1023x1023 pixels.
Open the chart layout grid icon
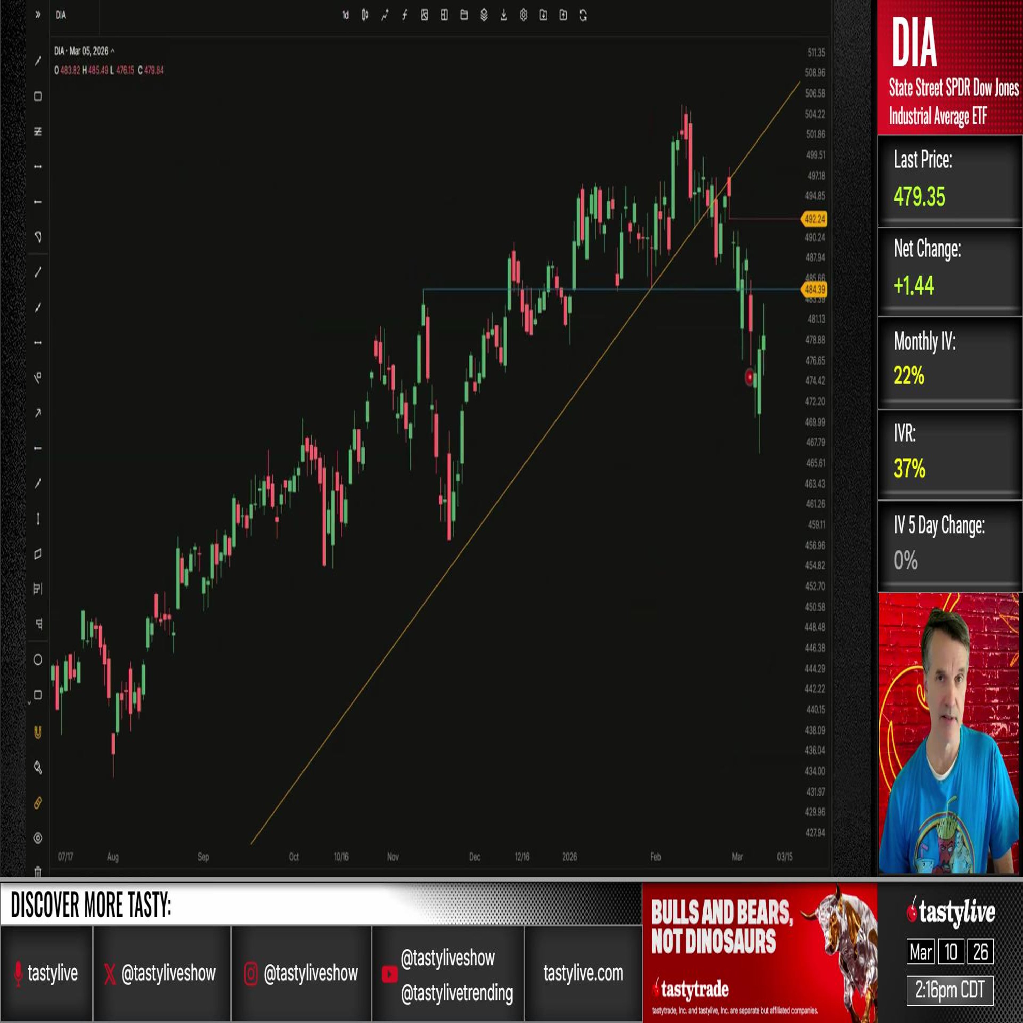[444, 15]
